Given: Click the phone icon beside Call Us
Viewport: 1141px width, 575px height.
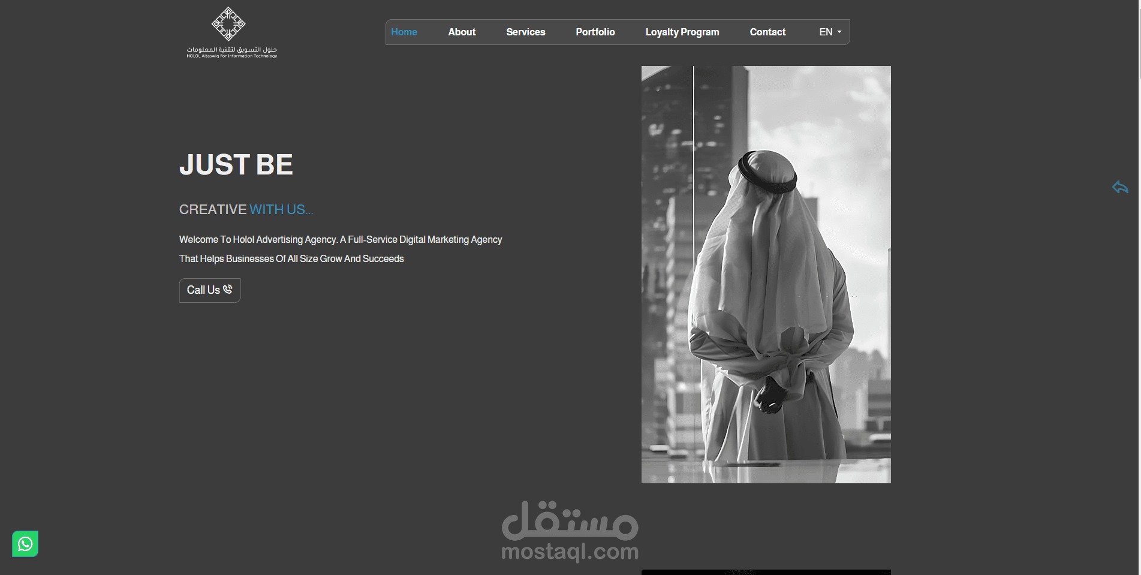Looking at the screenshot, I should (x=228, y=289).
